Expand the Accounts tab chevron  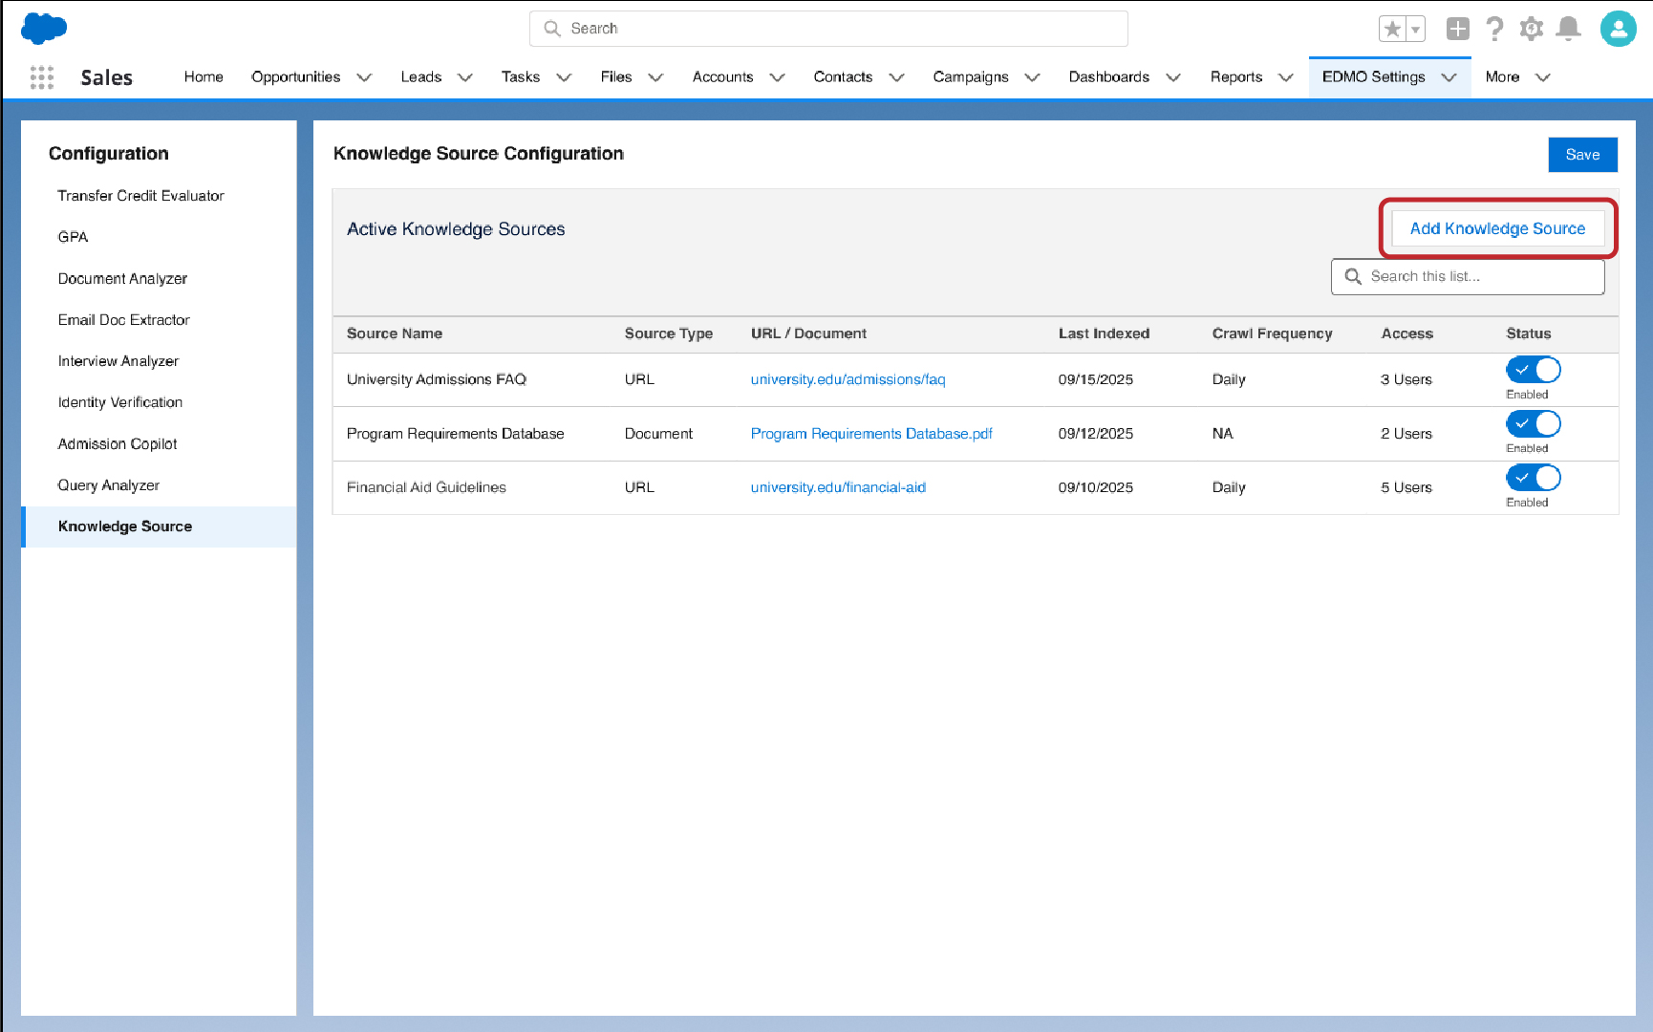pos(777,77)
